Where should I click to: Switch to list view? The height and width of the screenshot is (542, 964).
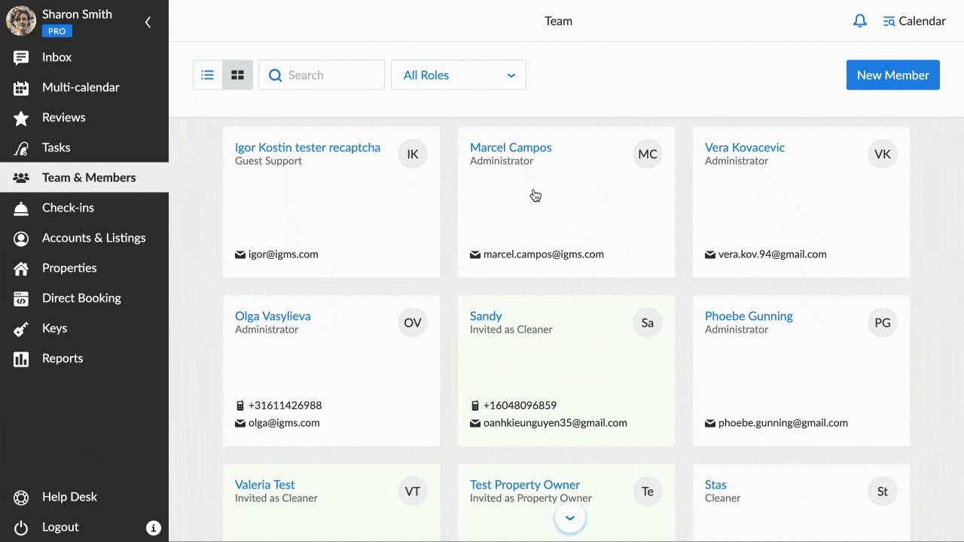pos(208,75)
